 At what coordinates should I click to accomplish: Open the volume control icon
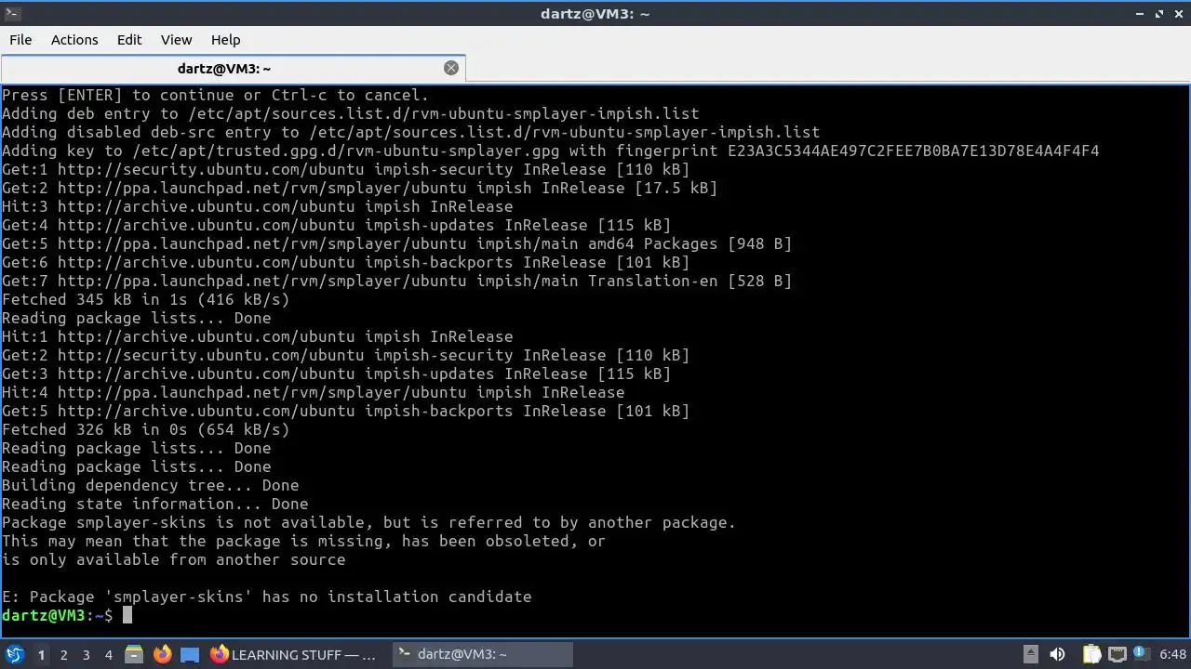coord(1057,655)
